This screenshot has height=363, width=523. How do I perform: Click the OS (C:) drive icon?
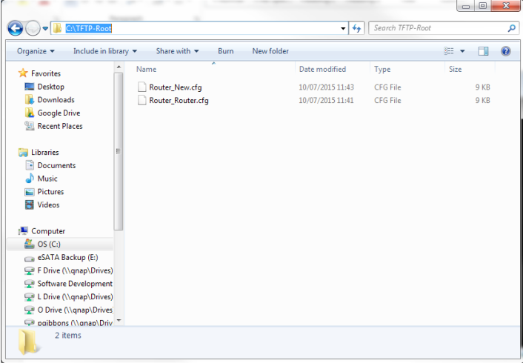pyautogui.click(x=30, y=244)
